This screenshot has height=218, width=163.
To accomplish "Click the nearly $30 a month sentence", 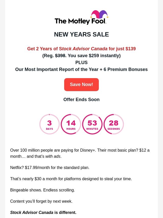I will [71, 179].
